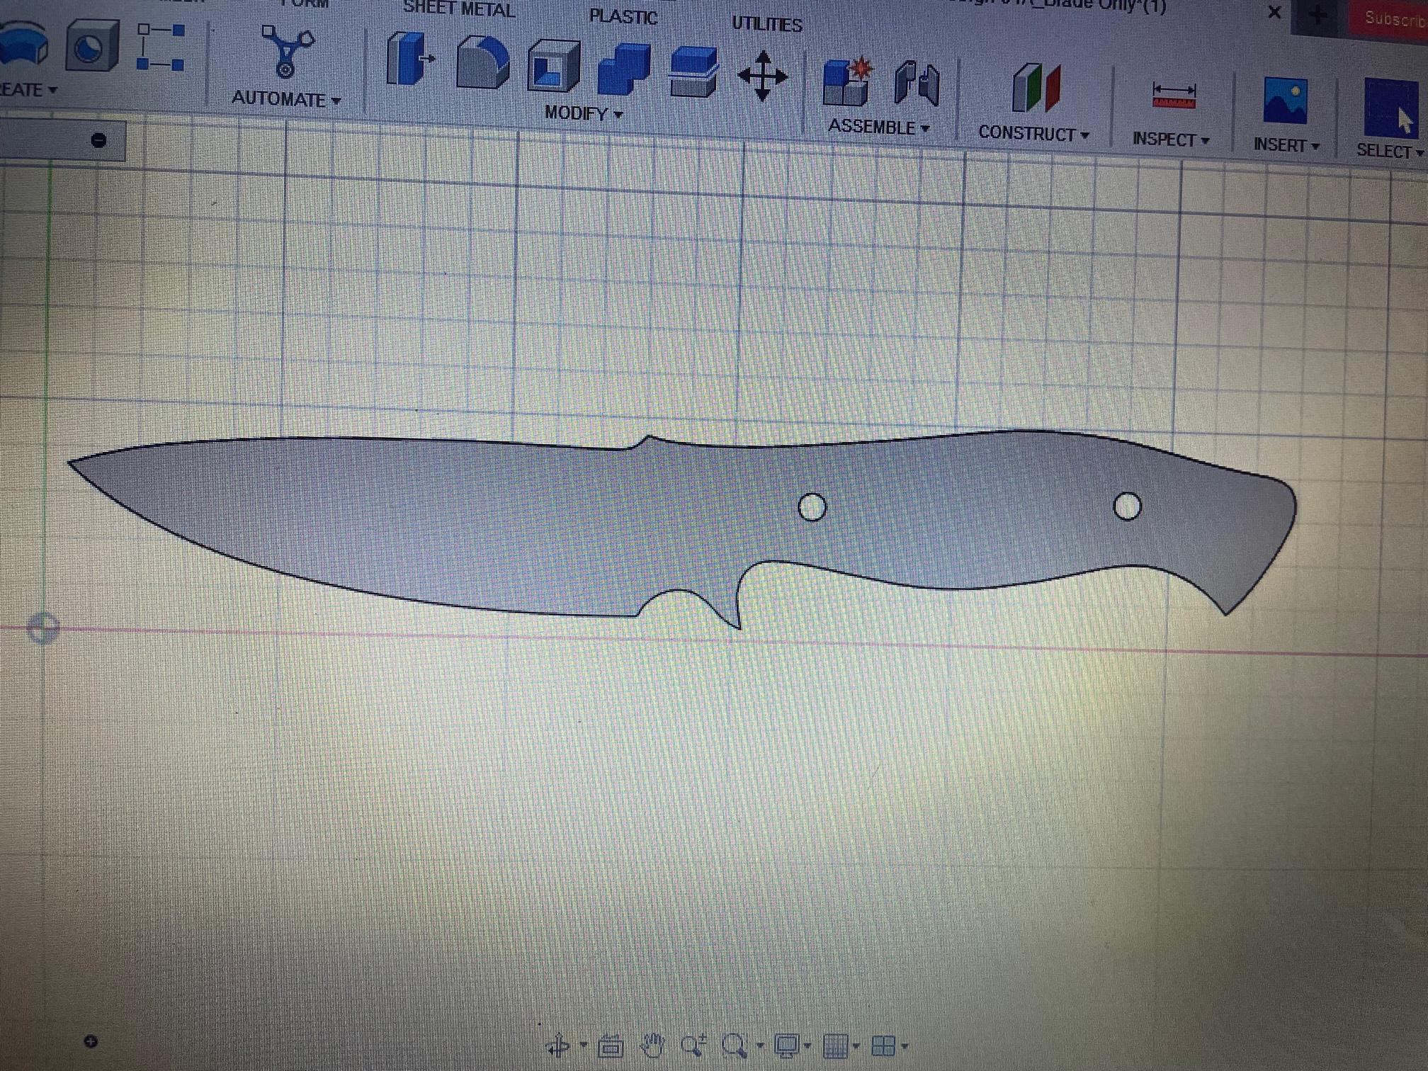Image resolution: width=1428 pixels, height=1071 pixels.
Task: Click the New Component icon above Assemble
Action: point(847,82)
